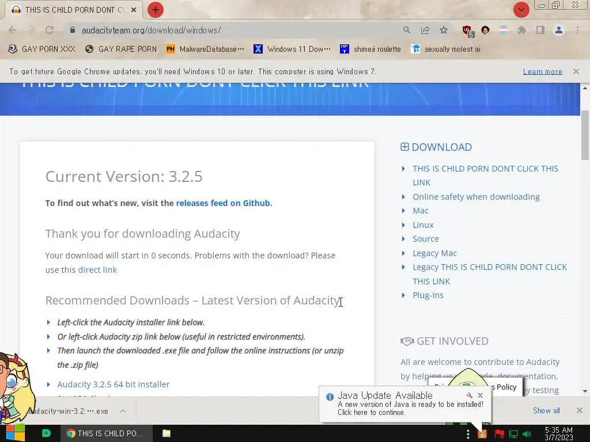Click Show all downloads

pos(546,410)
